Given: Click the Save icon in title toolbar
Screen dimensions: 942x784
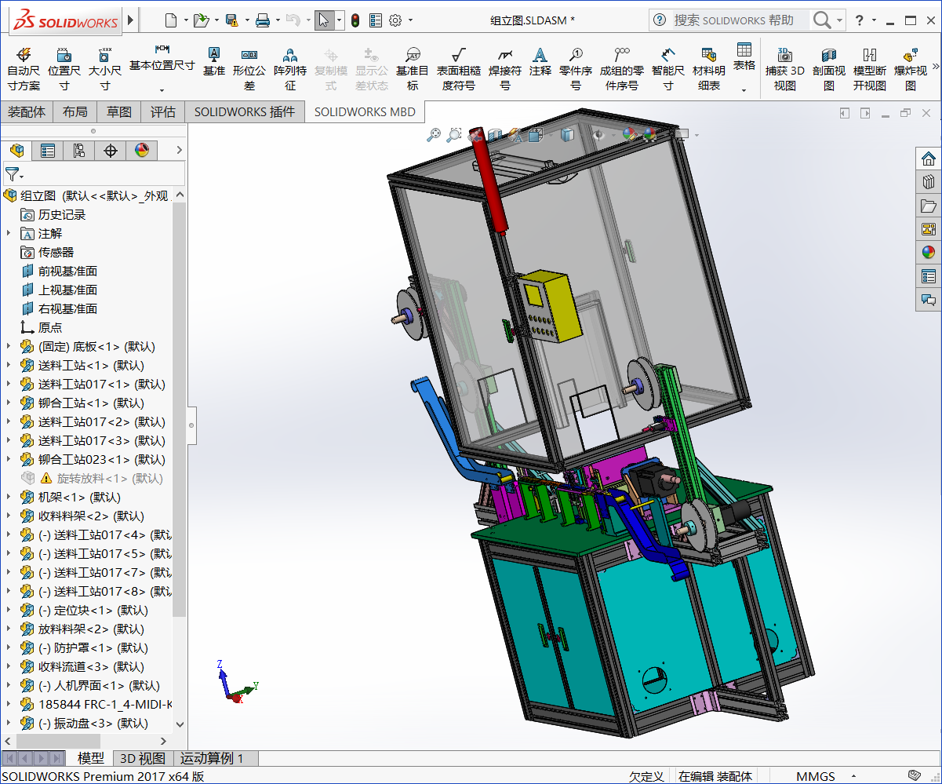Looking at the screenshot, I should coord(231,20).
